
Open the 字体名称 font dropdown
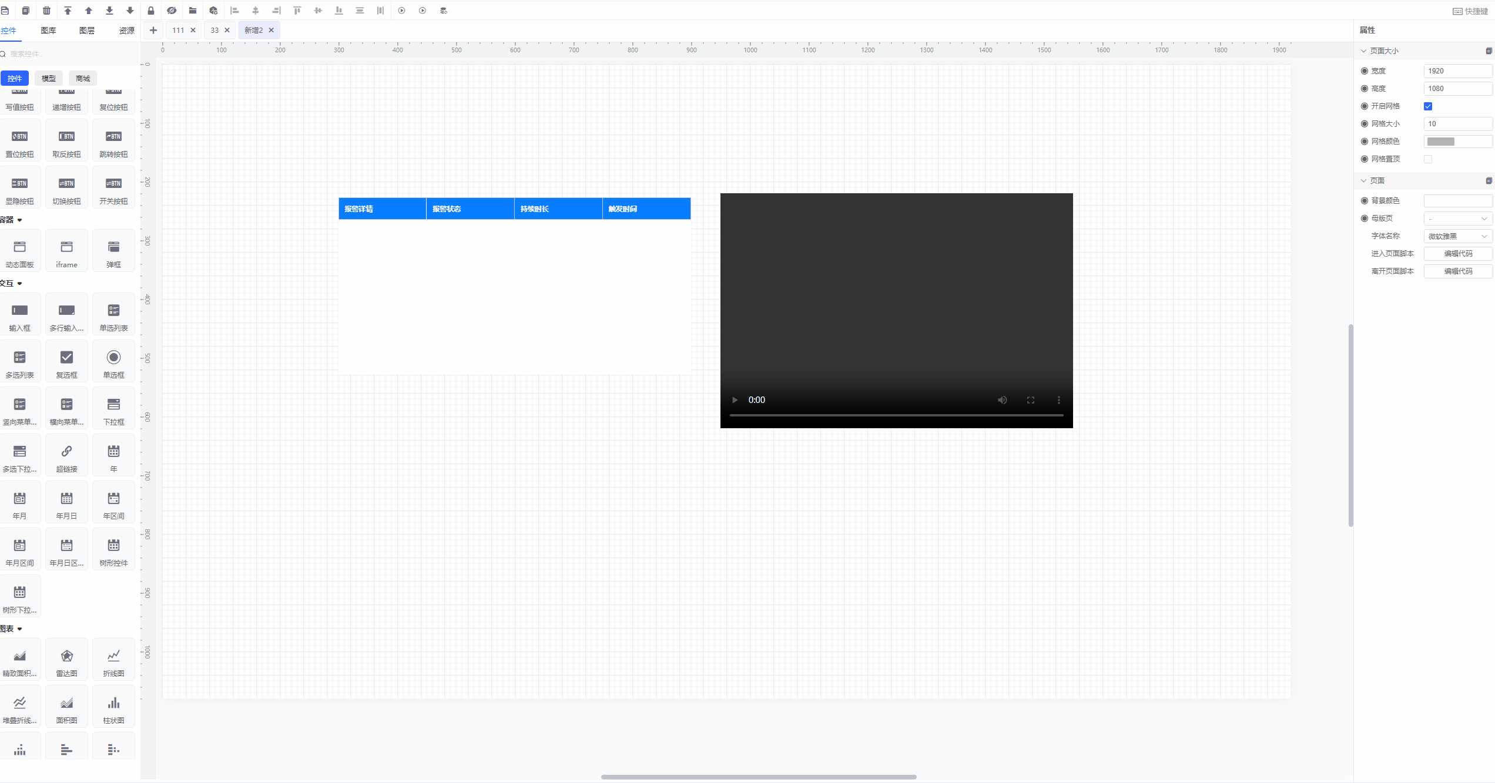click(1457, 236)
